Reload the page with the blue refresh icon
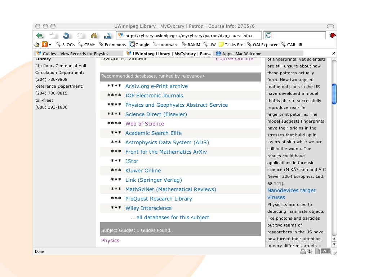Screen dimensions: 369x277 66,36
